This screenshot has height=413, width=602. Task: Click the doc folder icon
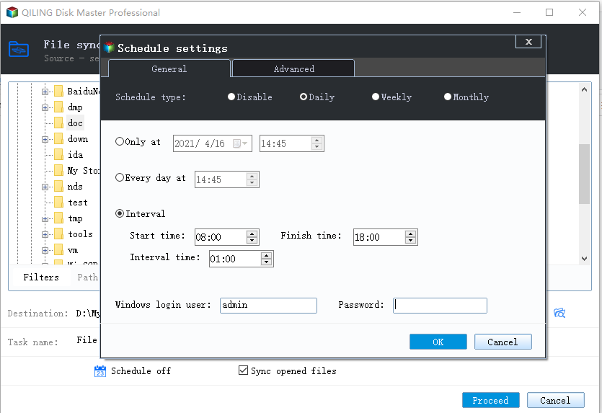(x=58, y=123)
